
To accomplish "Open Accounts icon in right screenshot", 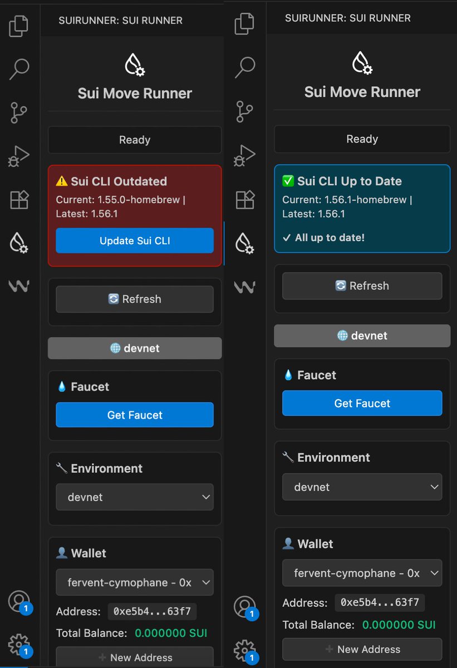I will (x=245, y=607).
